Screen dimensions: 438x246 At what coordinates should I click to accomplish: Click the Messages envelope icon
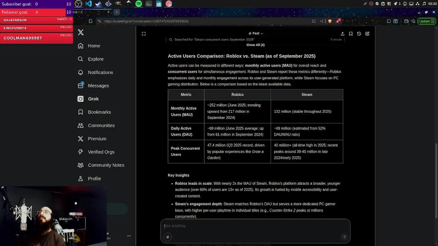coord(80,86)
